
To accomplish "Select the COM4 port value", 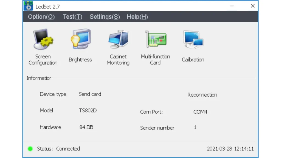I will pyautogui.click(x=200, y=112).
